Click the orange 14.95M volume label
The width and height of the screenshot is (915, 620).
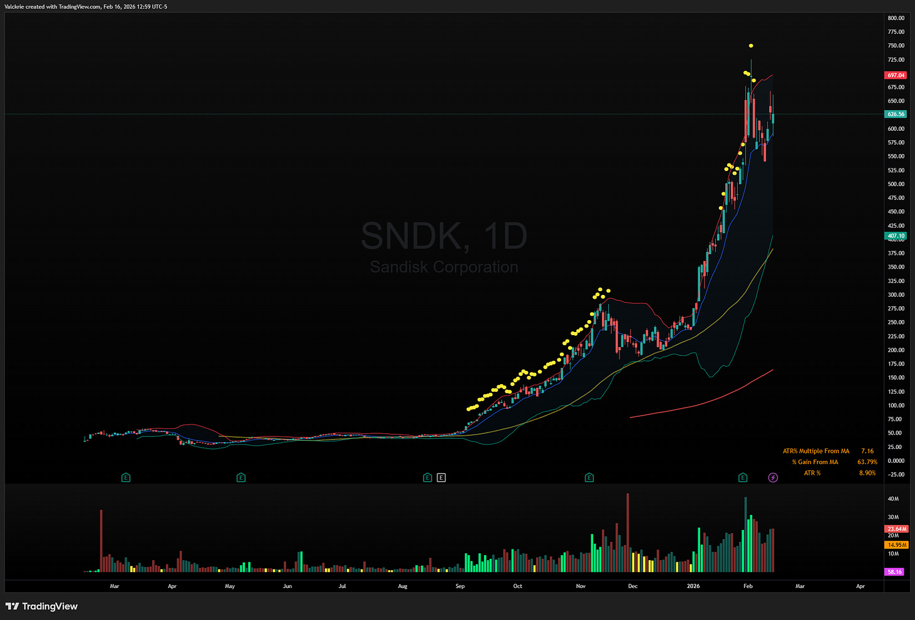[x=896, y=545]
